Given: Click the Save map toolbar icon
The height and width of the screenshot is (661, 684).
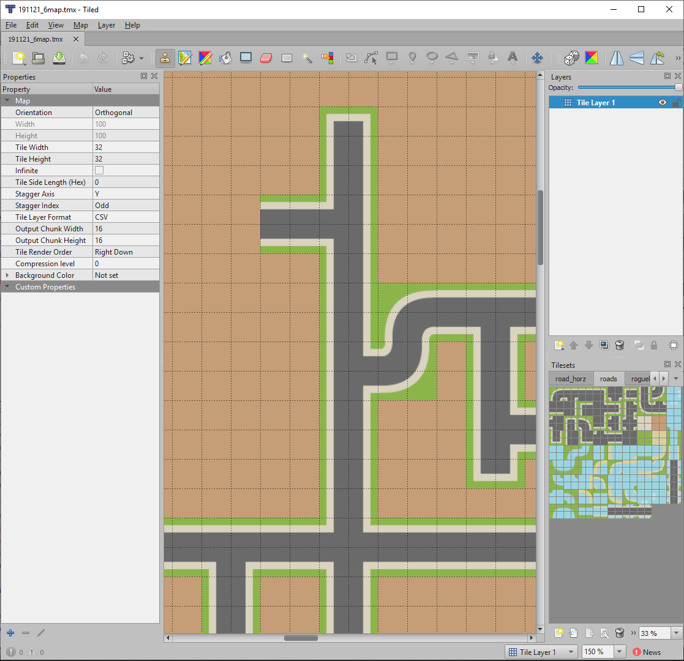Looking at the screenshot, I should point(59,58).
